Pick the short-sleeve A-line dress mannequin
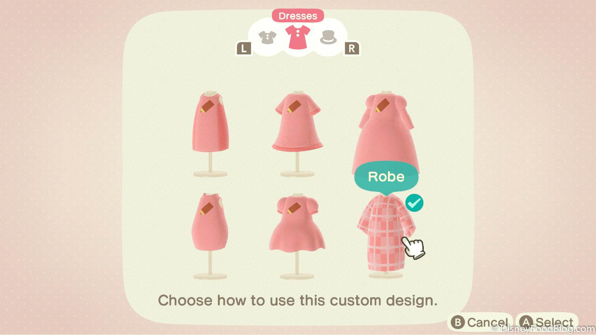The height and width of the screenshot is (335, 596). point(298,134)
